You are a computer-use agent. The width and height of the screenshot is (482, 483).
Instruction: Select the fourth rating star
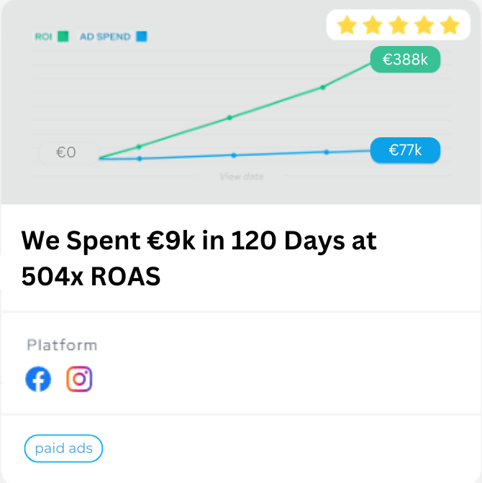(424, 25)
